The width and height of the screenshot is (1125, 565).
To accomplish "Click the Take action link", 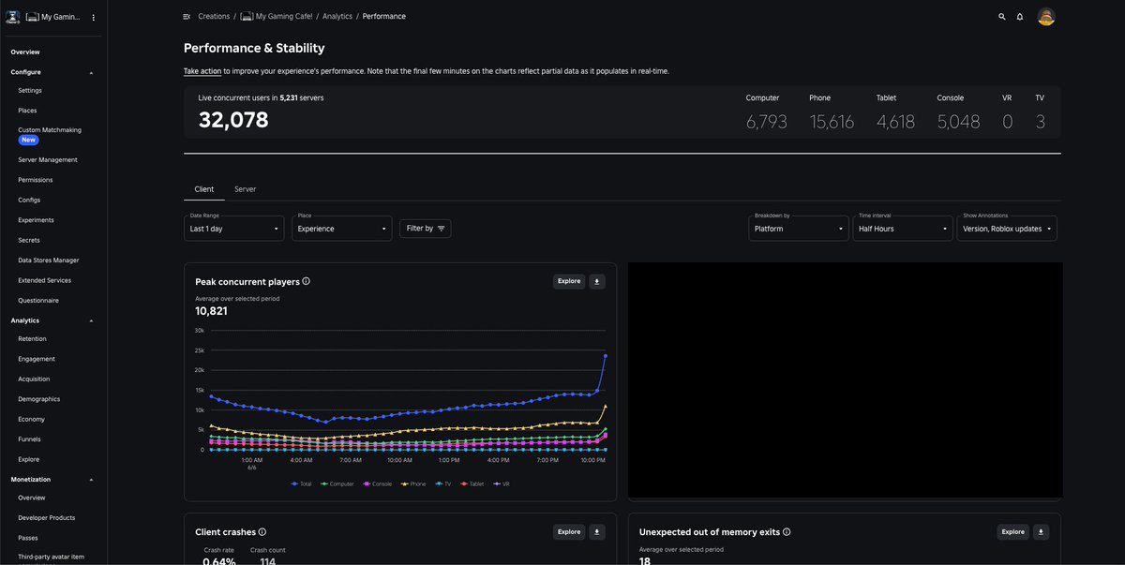I will click(202, 71).
